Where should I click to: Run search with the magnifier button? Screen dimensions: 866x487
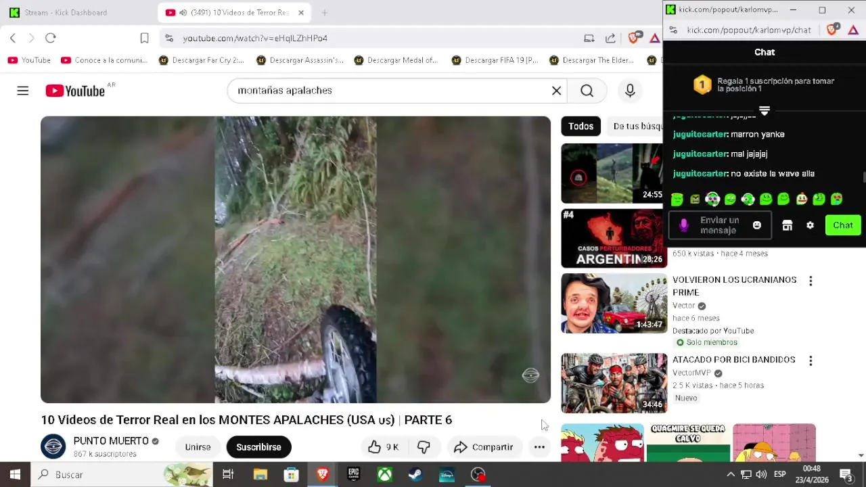click(587, 91)
